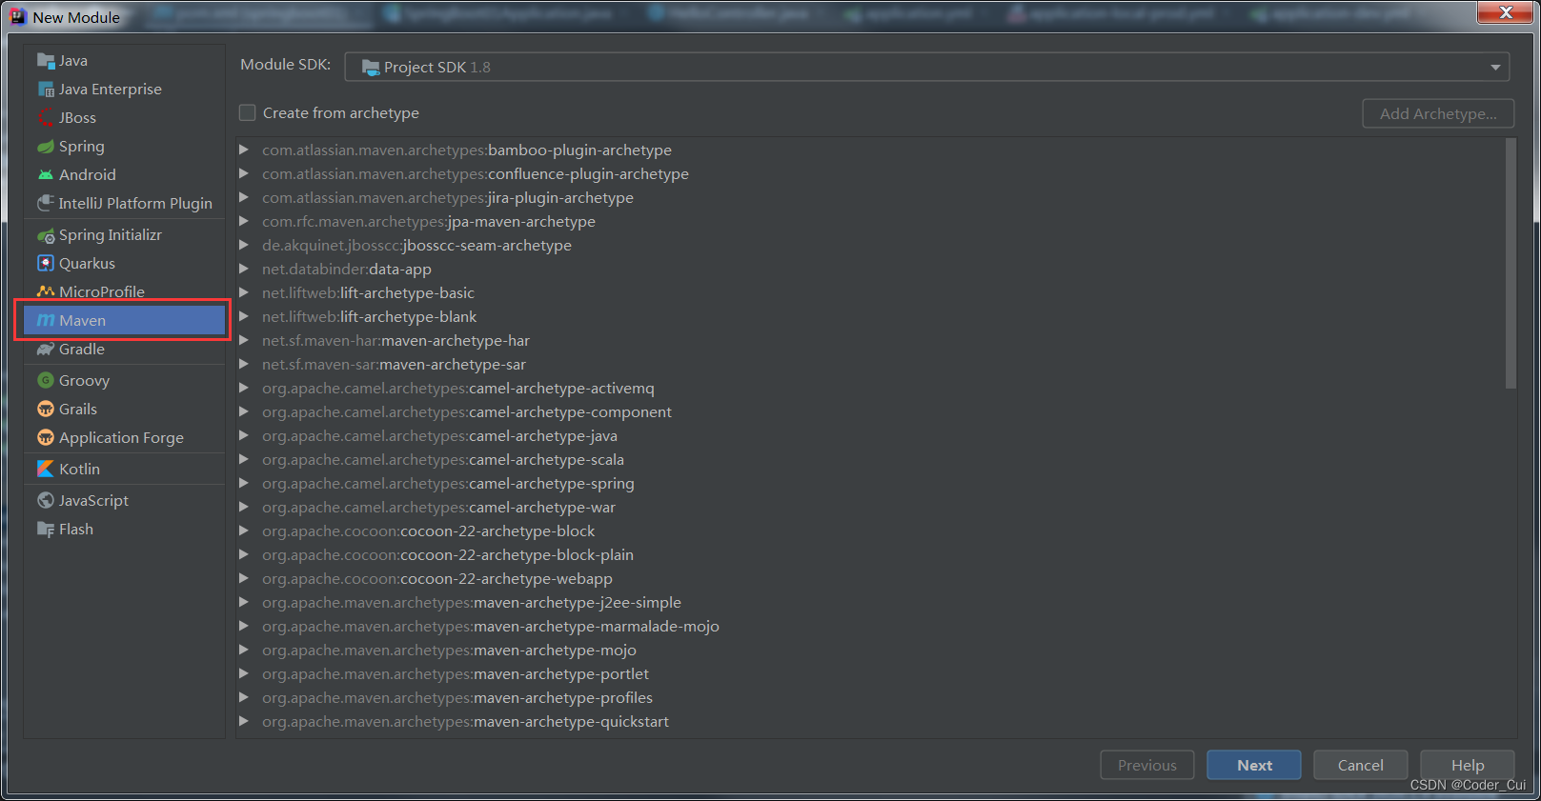
Task: Select JavaScript module type
Action: coord(124,501)
